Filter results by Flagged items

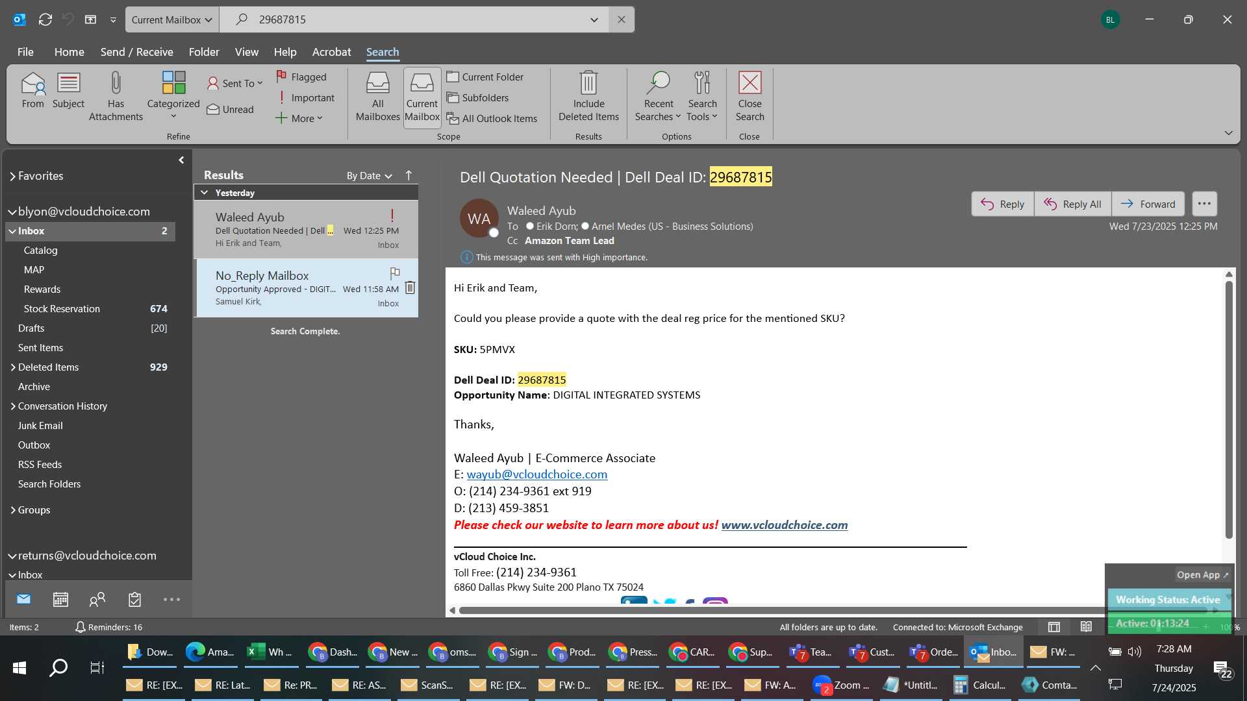[x=301, y=77]
